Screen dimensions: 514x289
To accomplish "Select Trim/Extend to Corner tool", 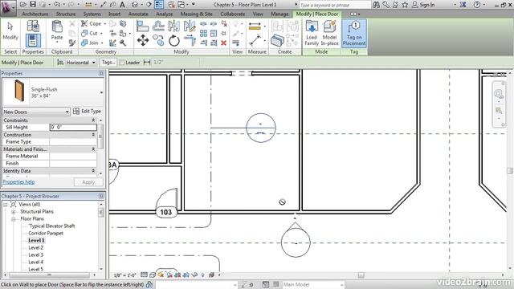I will point(190,41).
